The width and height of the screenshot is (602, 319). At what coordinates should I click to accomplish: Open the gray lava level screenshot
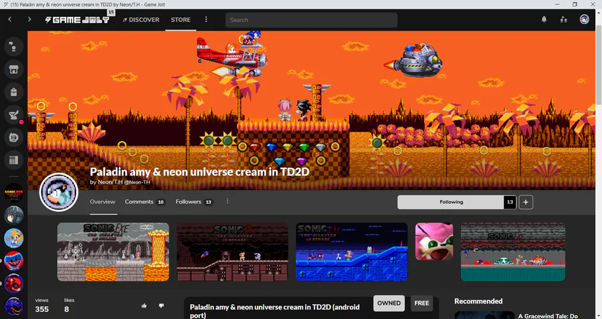click(x=113, y=252)
